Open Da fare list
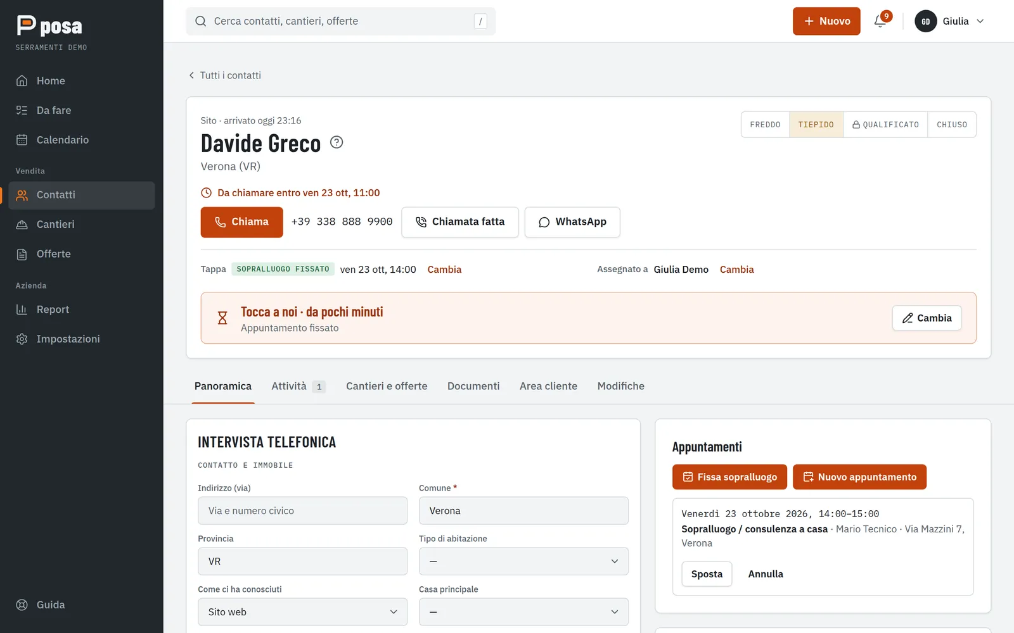The image size is (1014, 633). (x=82, y=110)
